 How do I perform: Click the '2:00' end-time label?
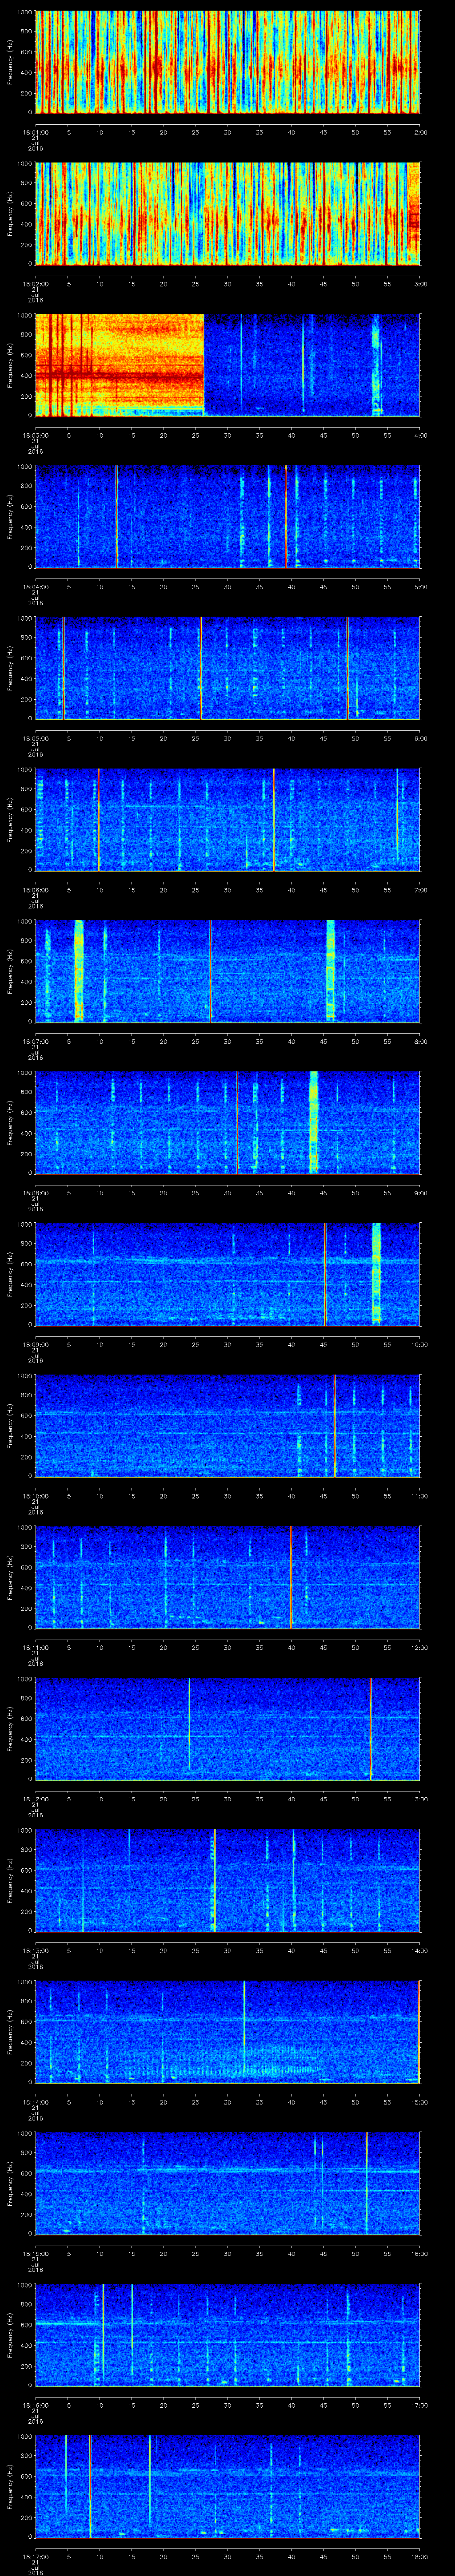coord(420,132)
